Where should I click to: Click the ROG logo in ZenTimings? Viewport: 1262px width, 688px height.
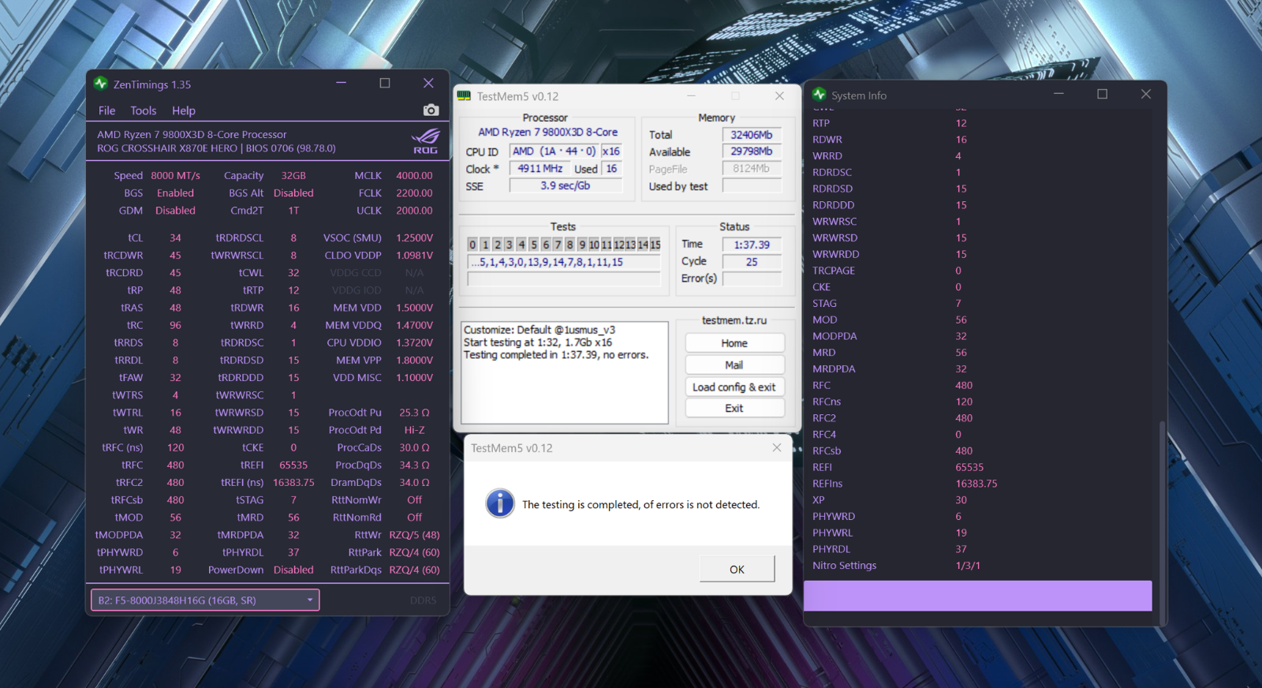pos(426,140)
